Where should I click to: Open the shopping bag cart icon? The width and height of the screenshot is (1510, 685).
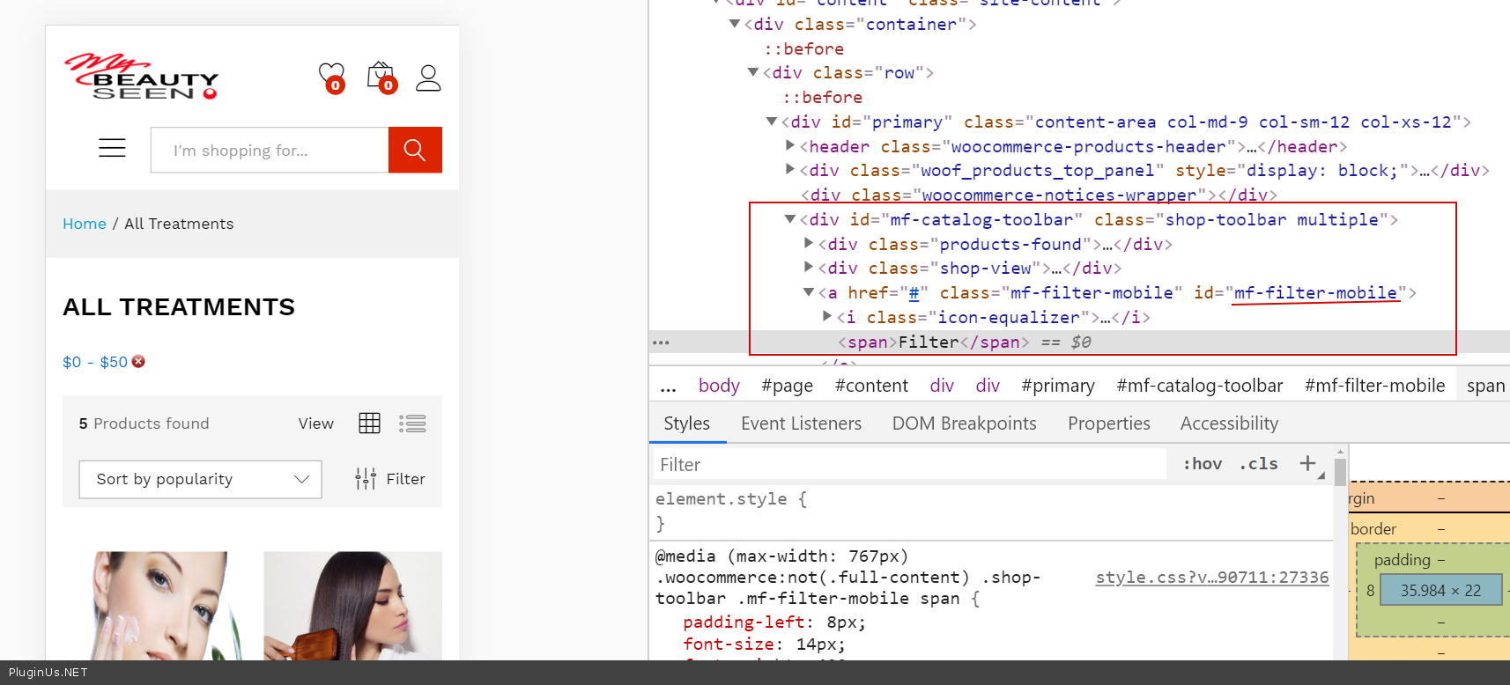pyautogui.click(x=381, y=76)
